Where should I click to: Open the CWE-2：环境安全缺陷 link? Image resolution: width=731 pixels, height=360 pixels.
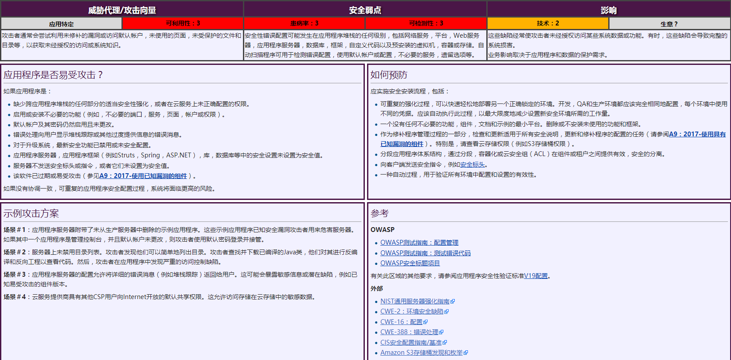(x=412, y=311)
